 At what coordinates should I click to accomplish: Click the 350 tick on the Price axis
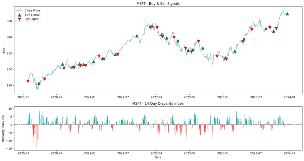click(10, 21)
